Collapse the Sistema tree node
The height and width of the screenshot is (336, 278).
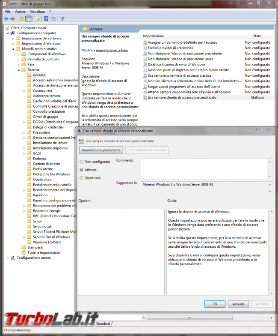point(19,70)
